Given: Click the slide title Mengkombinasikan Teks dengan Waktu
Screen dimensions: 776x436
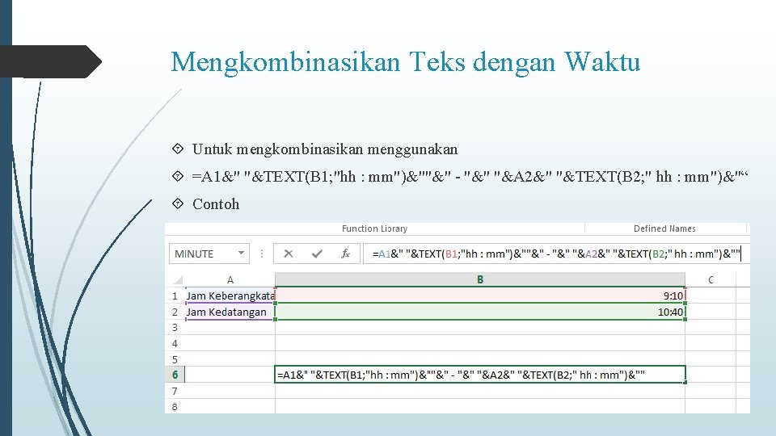Looking at the screenshot, I should click(405, 62).
